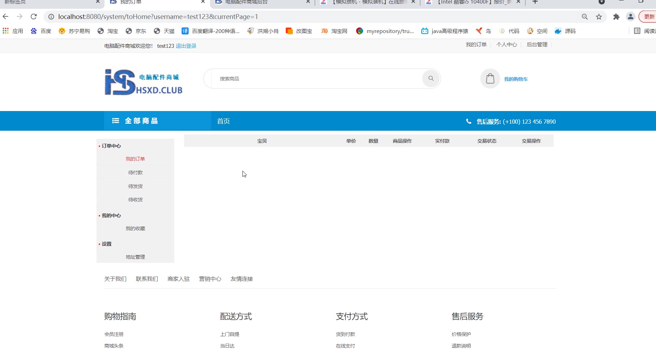Screen dimensions: 656x350
Task: Click the shopping bag cart icon
Action: click(490, 79)
